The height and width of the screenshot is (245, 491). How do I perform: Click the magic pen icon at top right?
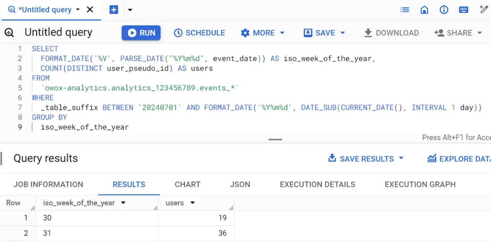point(484,9)
